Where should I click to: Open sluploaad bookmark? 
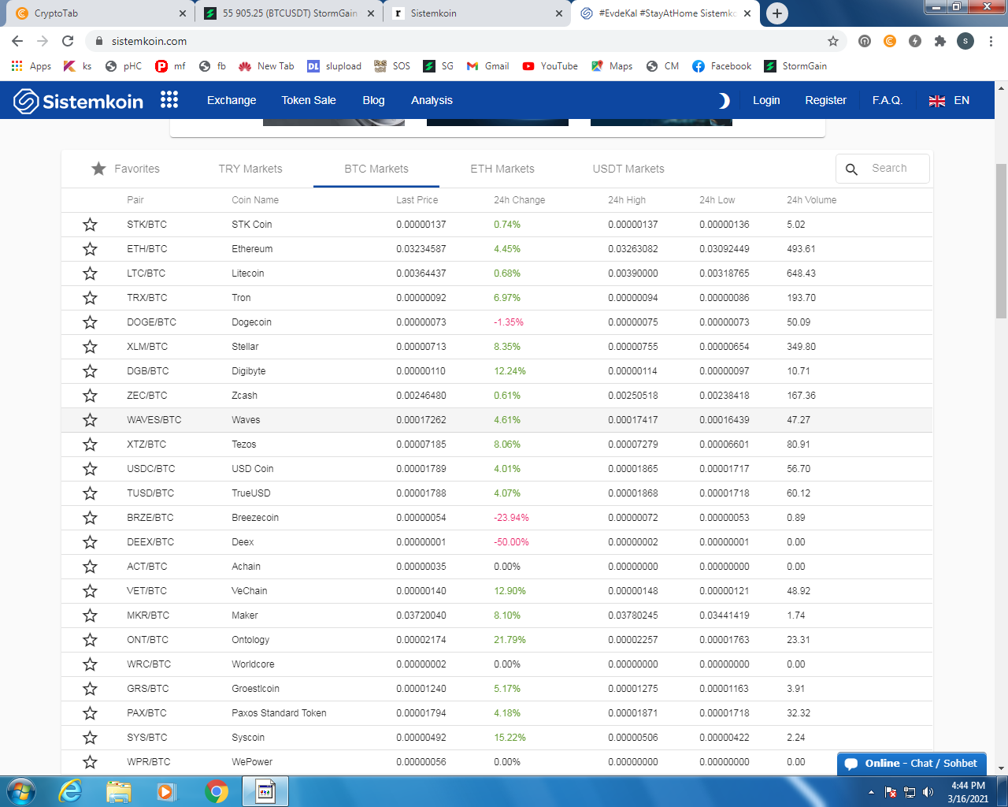pos(335,66)
